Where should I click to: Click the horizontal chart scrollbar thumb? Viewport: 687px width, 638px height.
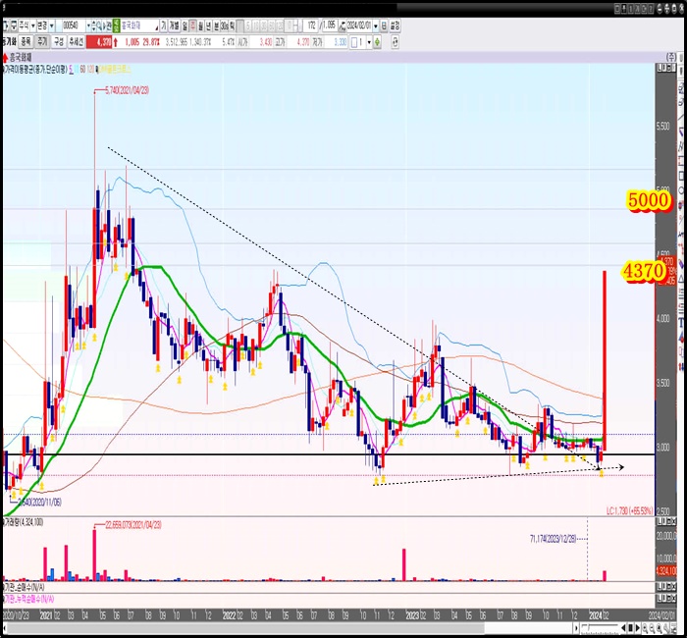[245, 628]
